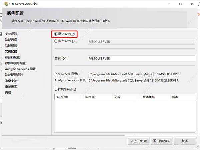Click the disabled named instance MSSQLSERVER field
Image resolution: width=200 pixels, height=150 pixels.
(141, 42)
